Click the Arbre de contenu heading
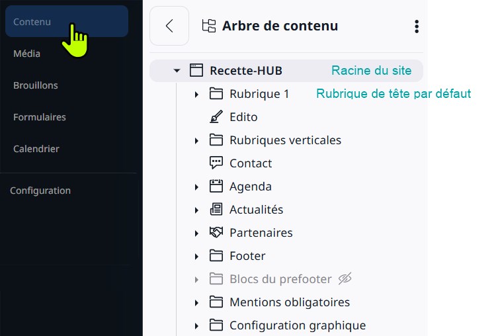Viewport: 498px width, 336px height. (x=280, y=26)
